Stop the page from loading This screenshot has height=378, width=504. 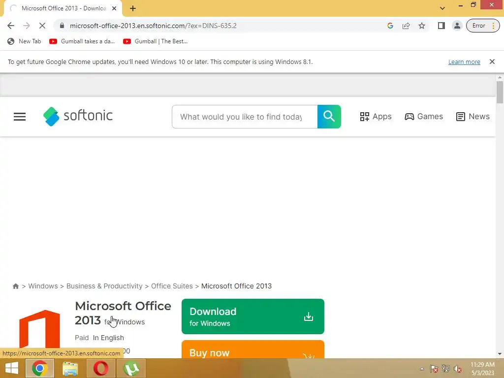(42, 26)
